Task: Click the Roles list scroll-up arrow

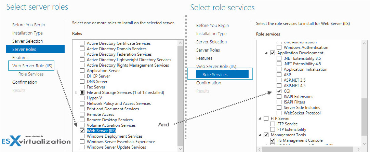Action: point(181,43)
